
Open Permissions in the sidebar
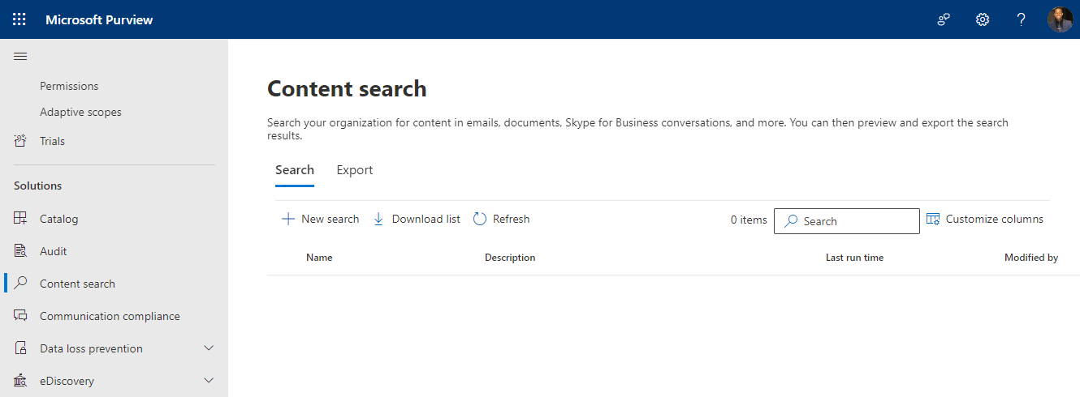pos(69,86)
